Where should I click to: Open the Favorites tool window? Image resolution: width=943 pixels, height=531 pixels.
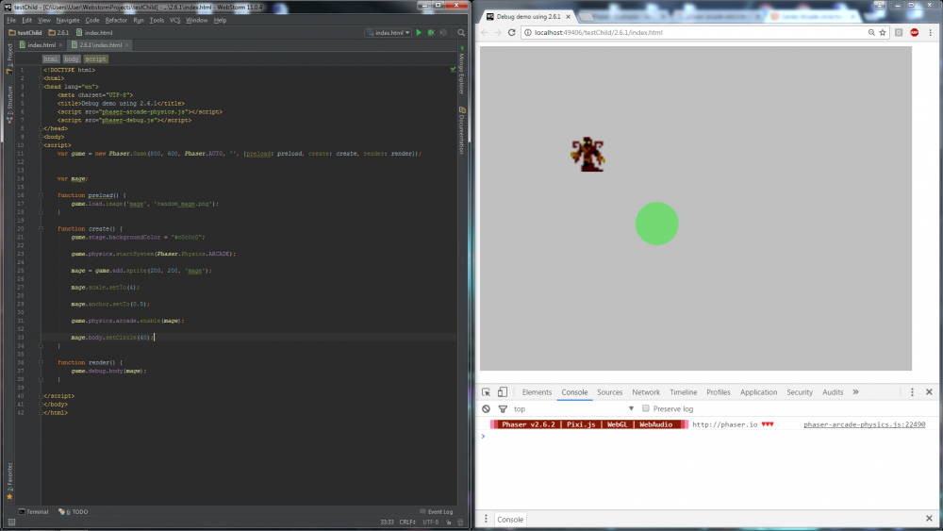tap(9, 479)
